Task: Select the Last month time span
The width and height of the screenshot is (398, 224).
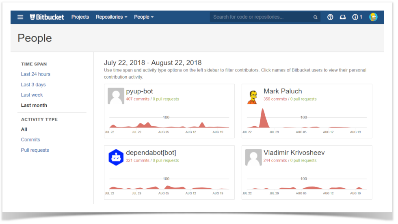Action: [34, 105]
